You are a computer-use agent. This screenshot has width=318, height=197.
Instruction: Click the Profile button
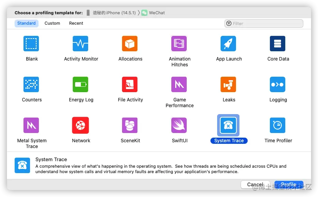coord(289,184)
